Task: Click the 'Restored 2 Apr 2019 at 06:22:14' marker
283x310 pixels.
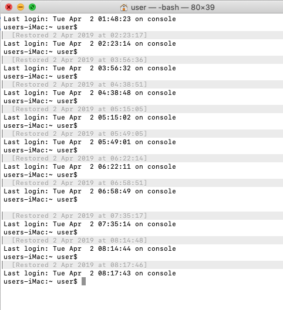Action: 79,158
